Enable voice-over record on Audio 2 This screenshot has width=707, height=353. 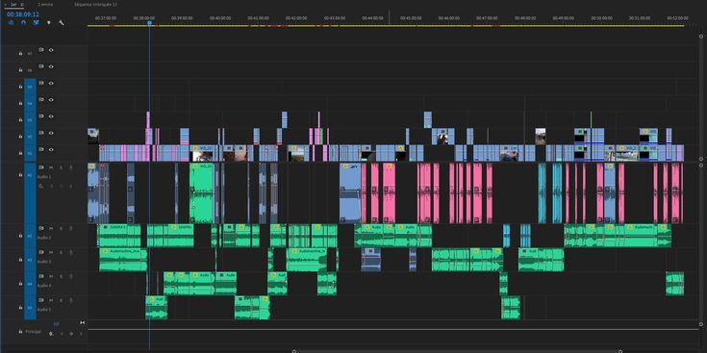pyautogui.click(x=71, y=228)
